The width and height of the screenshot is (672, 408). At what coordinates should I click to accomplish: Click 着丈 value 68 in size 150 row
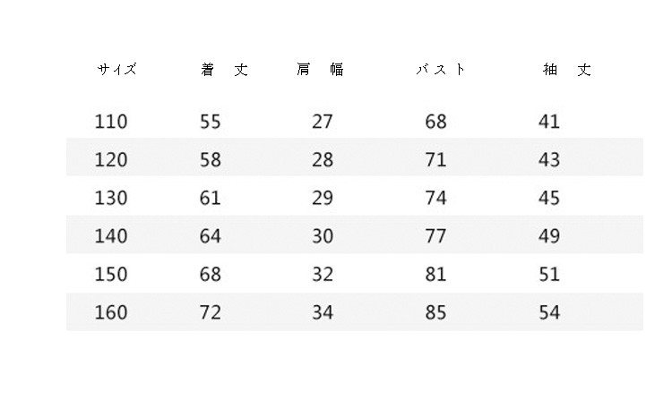(210, 274)
